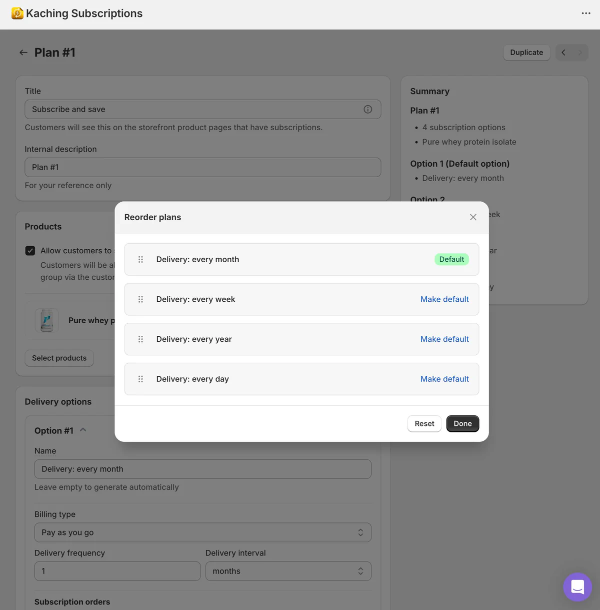Screen dimensions: 600x610
Task: Click 'Option 1 (Default option)' heading
Action: [460, 164]
